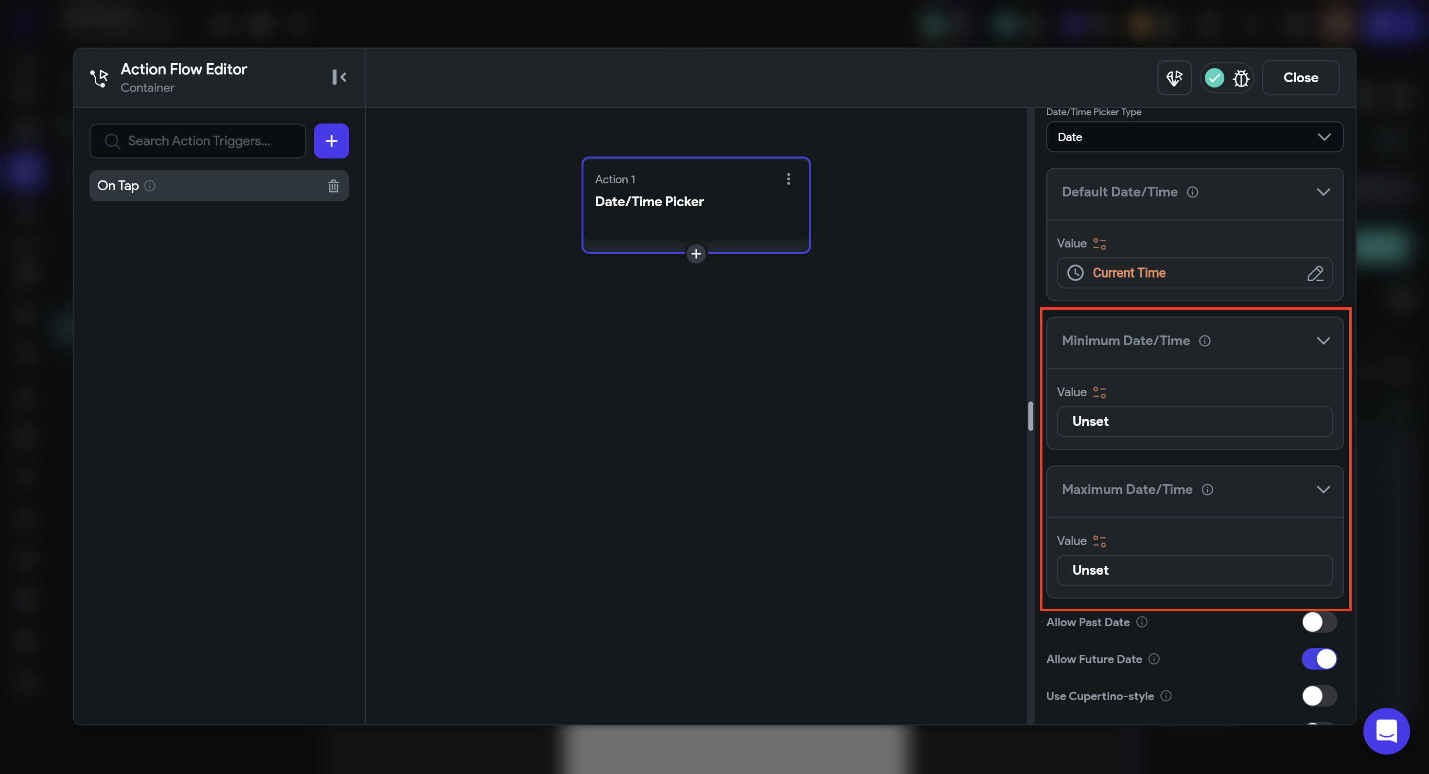Screen dimensions: 1429x774
Task: Open the Date/Time Picker Type dropdown
Action: point(1194,137)
